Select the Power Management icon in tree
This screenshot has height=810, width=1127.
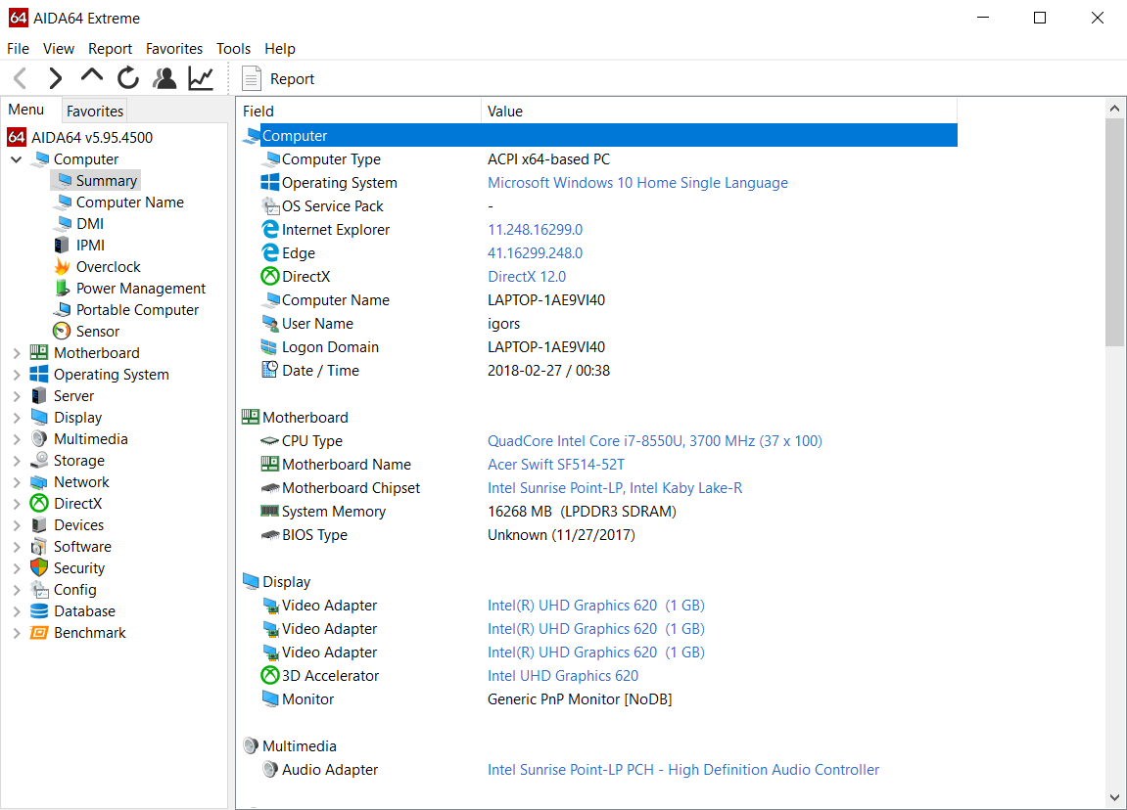click(x=63, y=288)
